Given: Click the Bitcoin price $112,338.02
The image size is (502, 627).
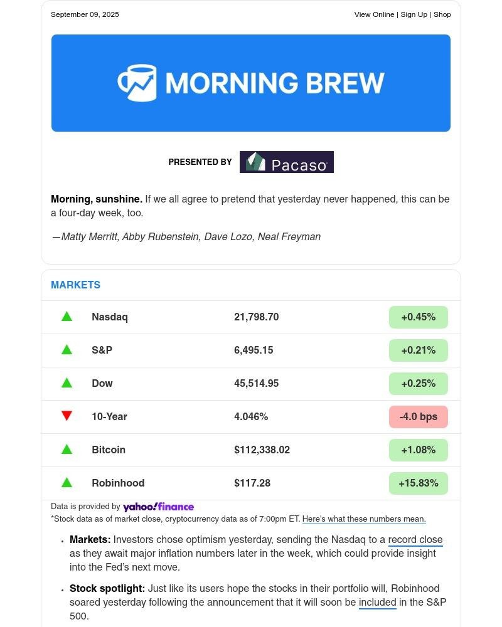Looking at the screenshot, I should 262,450.
